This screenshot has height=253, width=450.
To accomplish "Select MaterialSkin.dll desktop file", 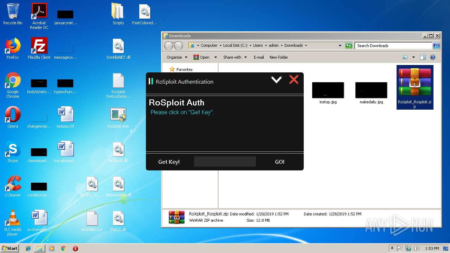I will click(x=118, y=186).
